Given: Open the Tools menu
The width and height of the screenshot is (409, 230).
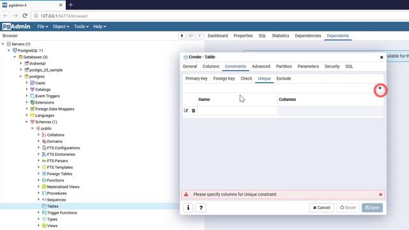Looking at the screenshot, I should [81, 27].
